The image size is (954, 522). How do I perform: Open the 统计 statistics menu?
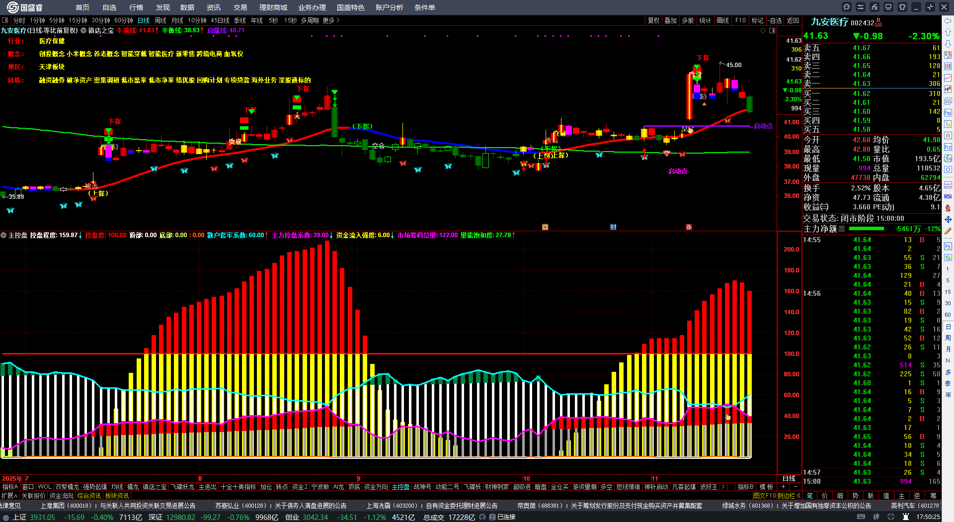(705, 20)
